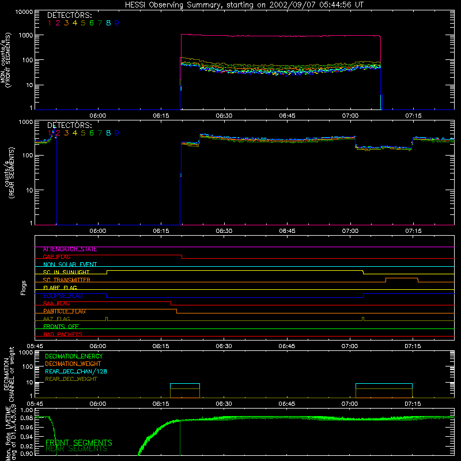Image resolution: width=461 pixels, height=461 pixels.
Task: Select red detector 1 in front segments legend
Action: coord(50,23)
